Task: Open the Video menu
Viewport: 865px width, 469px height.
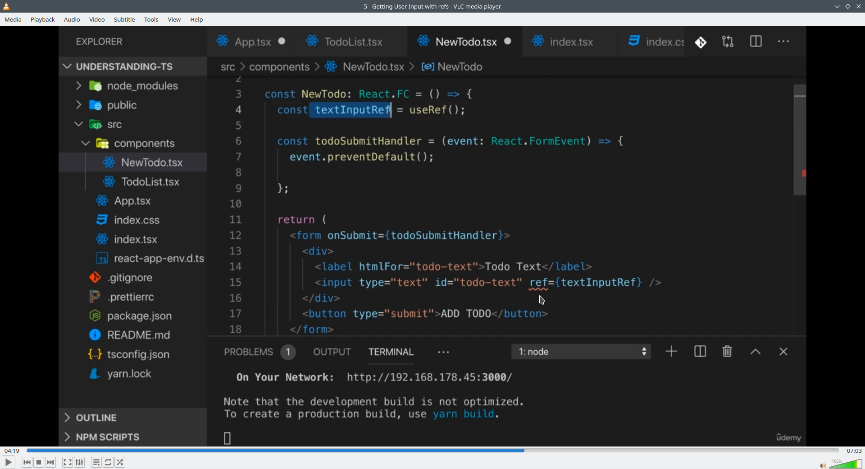Action: coord(97,19)
